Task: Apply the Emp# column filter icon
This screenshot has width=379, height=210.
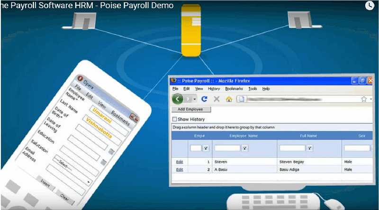Action: (x=206, y=148)
